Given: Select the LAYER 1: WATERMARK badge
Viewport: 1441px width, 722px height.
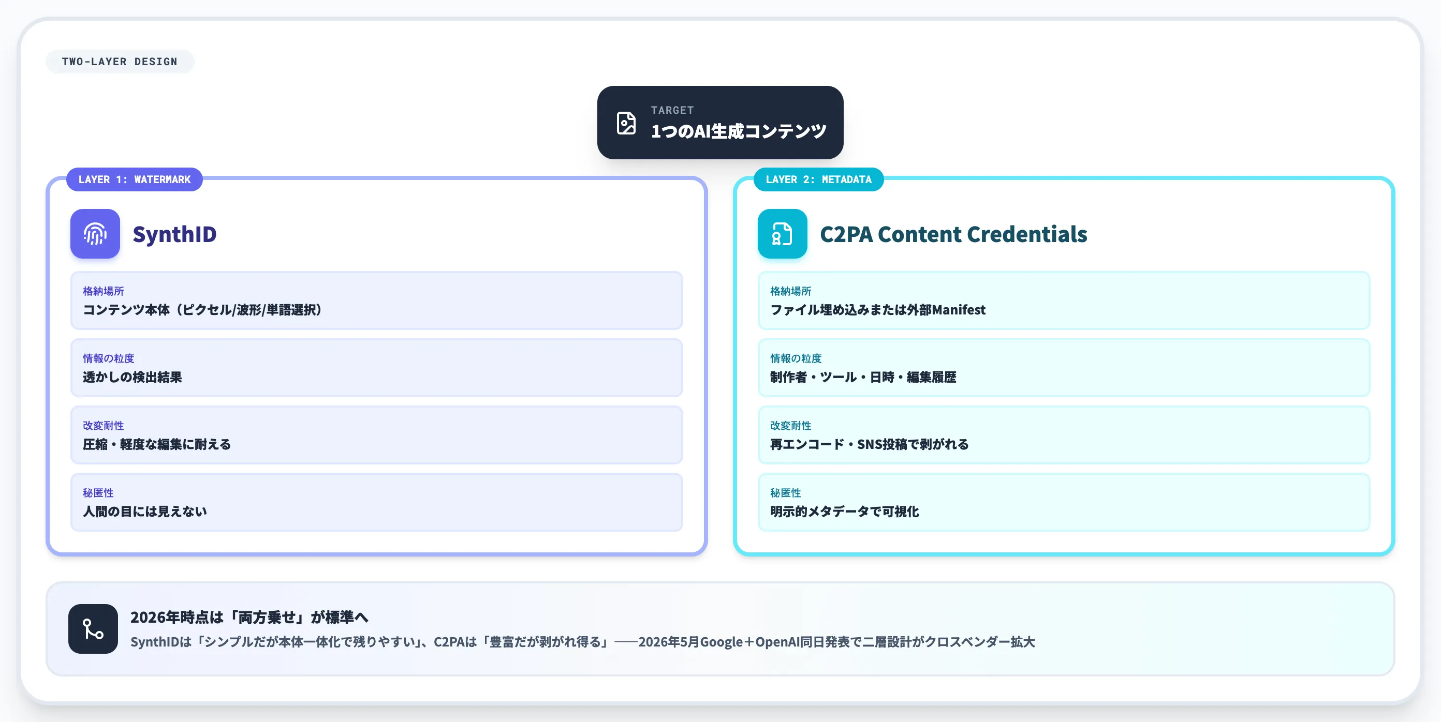Looking at the screenshot, I should click(134, 179).
